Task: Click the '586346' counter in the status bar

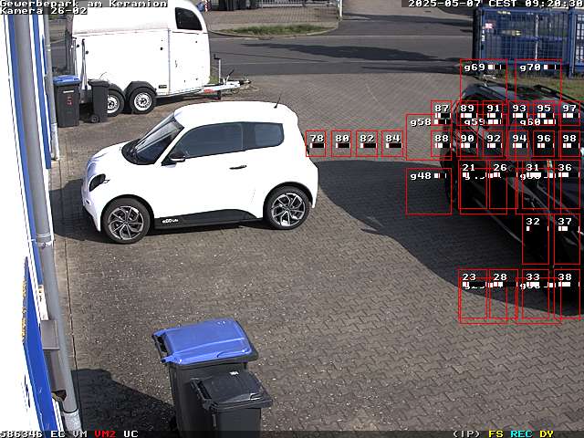Action: click(x=21, y=434)
